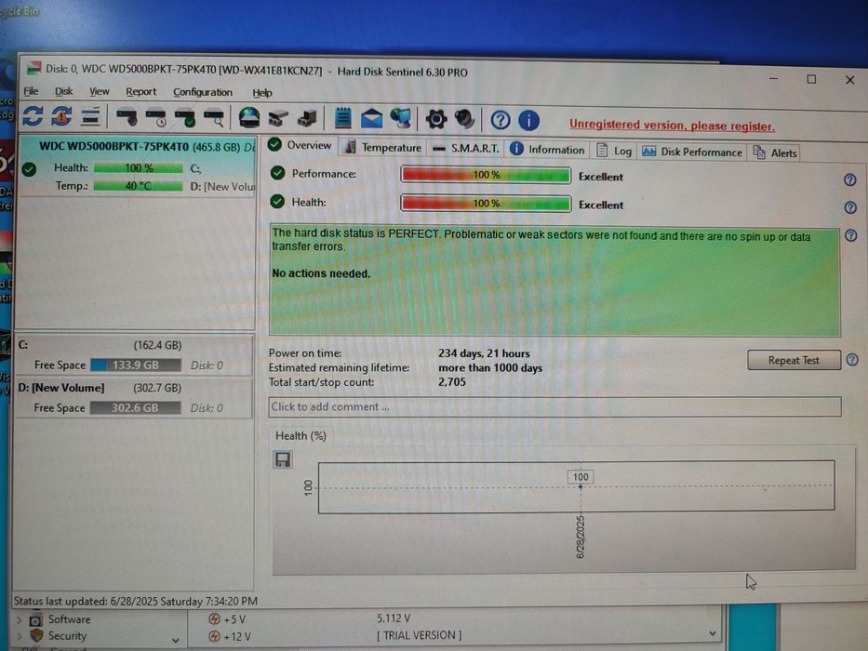Click the refresh with warning icon
Image resolution: width=868 pixels, height=651 pixels.
pos(61,116)
